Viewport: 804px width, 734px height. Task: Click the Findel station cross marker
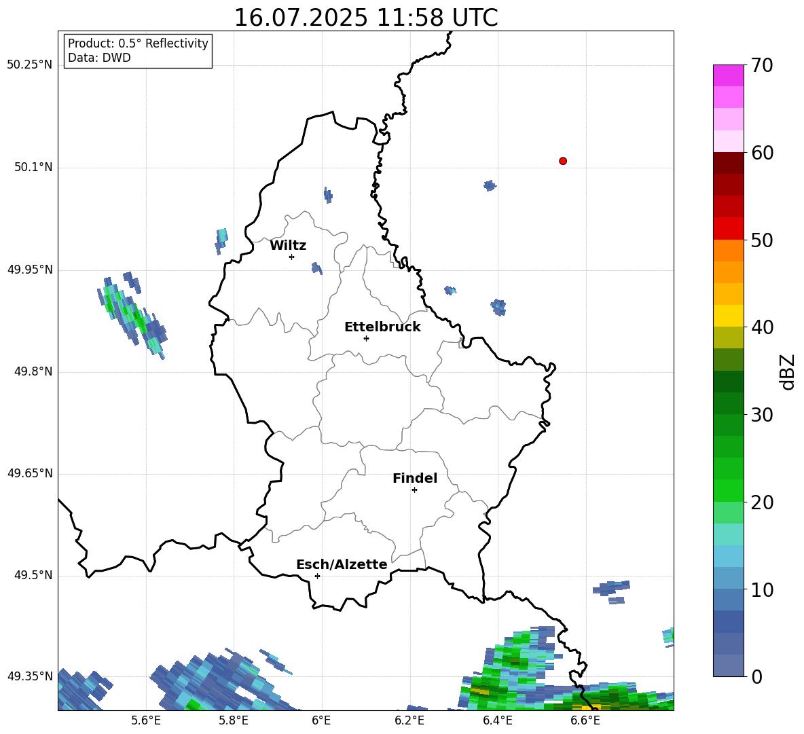414,490
